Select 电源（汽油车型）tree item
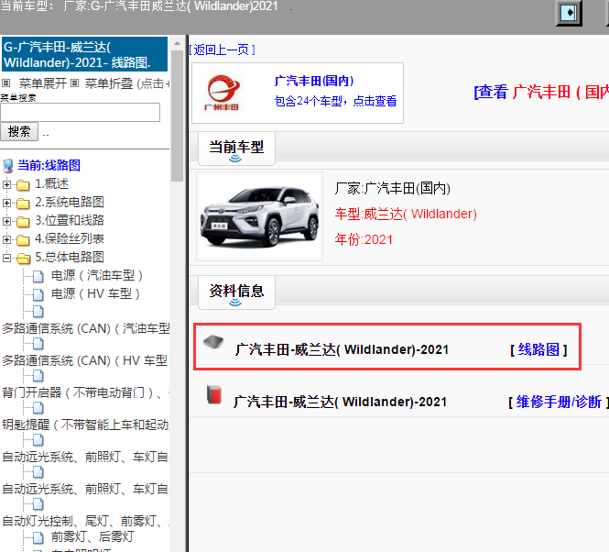This screenshot has width=609, height=552. (x=97, y=276)
